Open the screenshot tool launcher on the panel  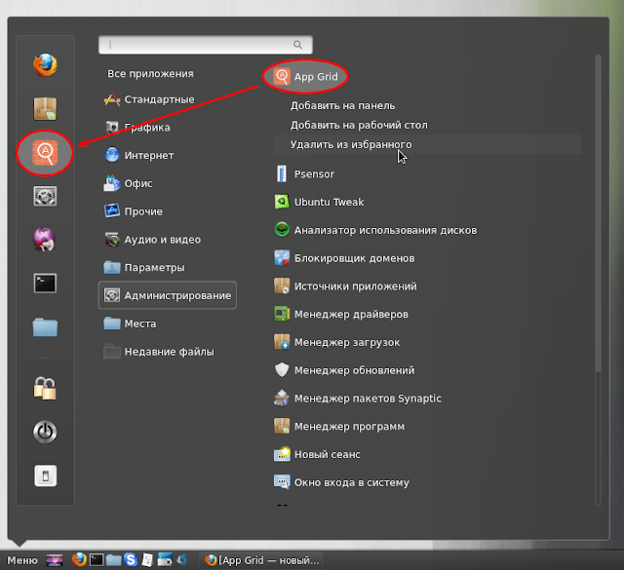(x=165, y=559)
